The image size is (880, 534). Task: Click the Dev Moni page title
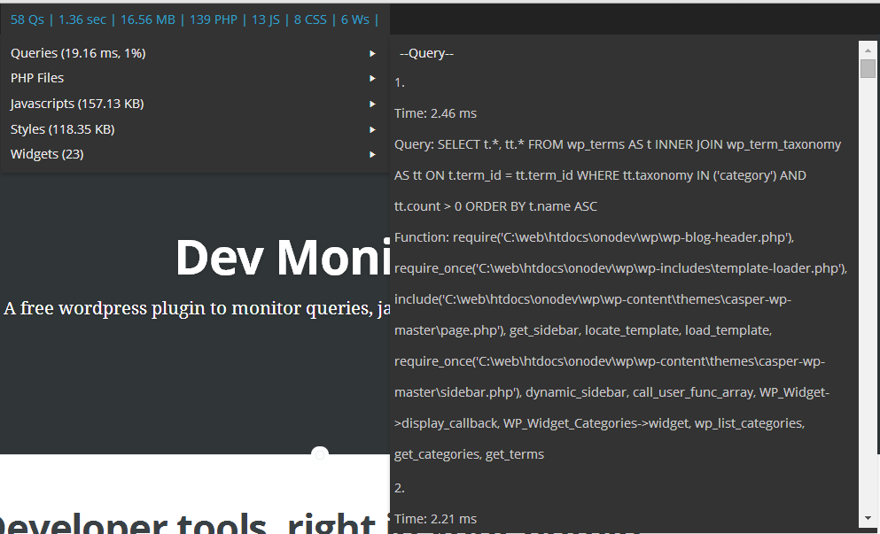pyautogui.click(x=283, y=258)
